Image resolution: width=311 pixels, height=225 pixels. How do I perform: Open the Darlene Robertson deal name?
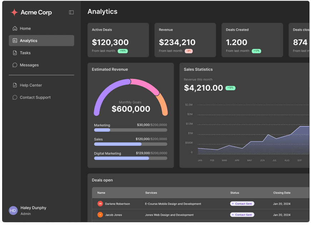(117, 204)
